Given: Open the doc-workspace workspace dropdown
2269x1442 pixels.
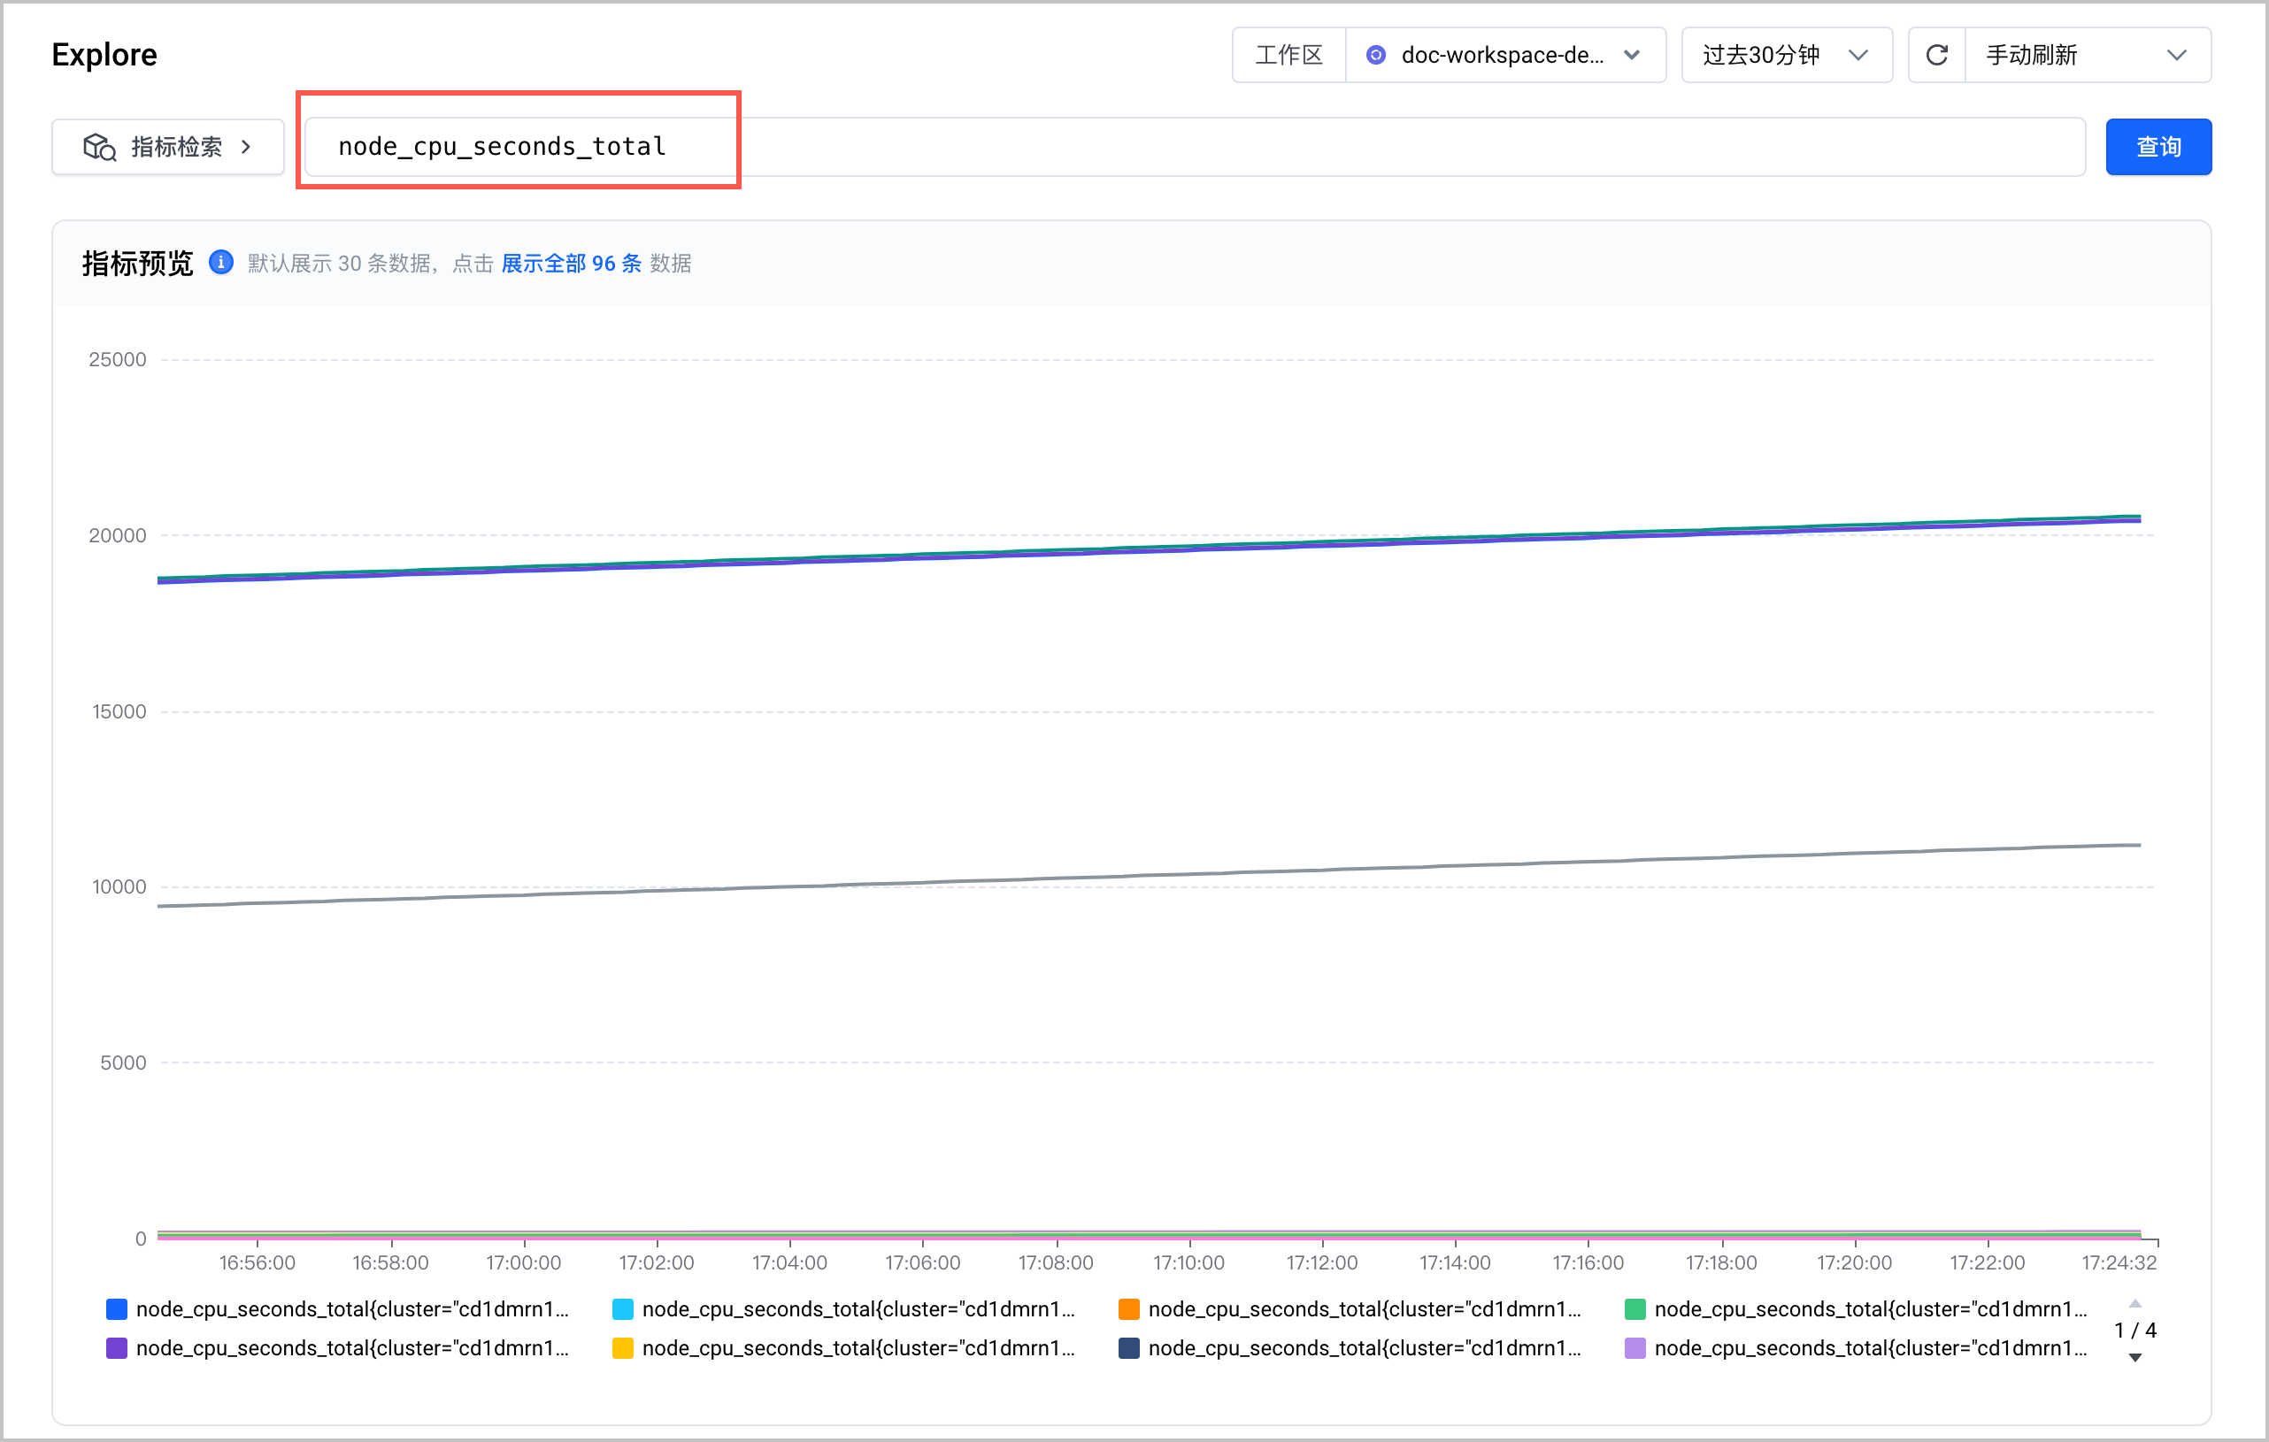Looking at the screenshot, I should 1506,56.
